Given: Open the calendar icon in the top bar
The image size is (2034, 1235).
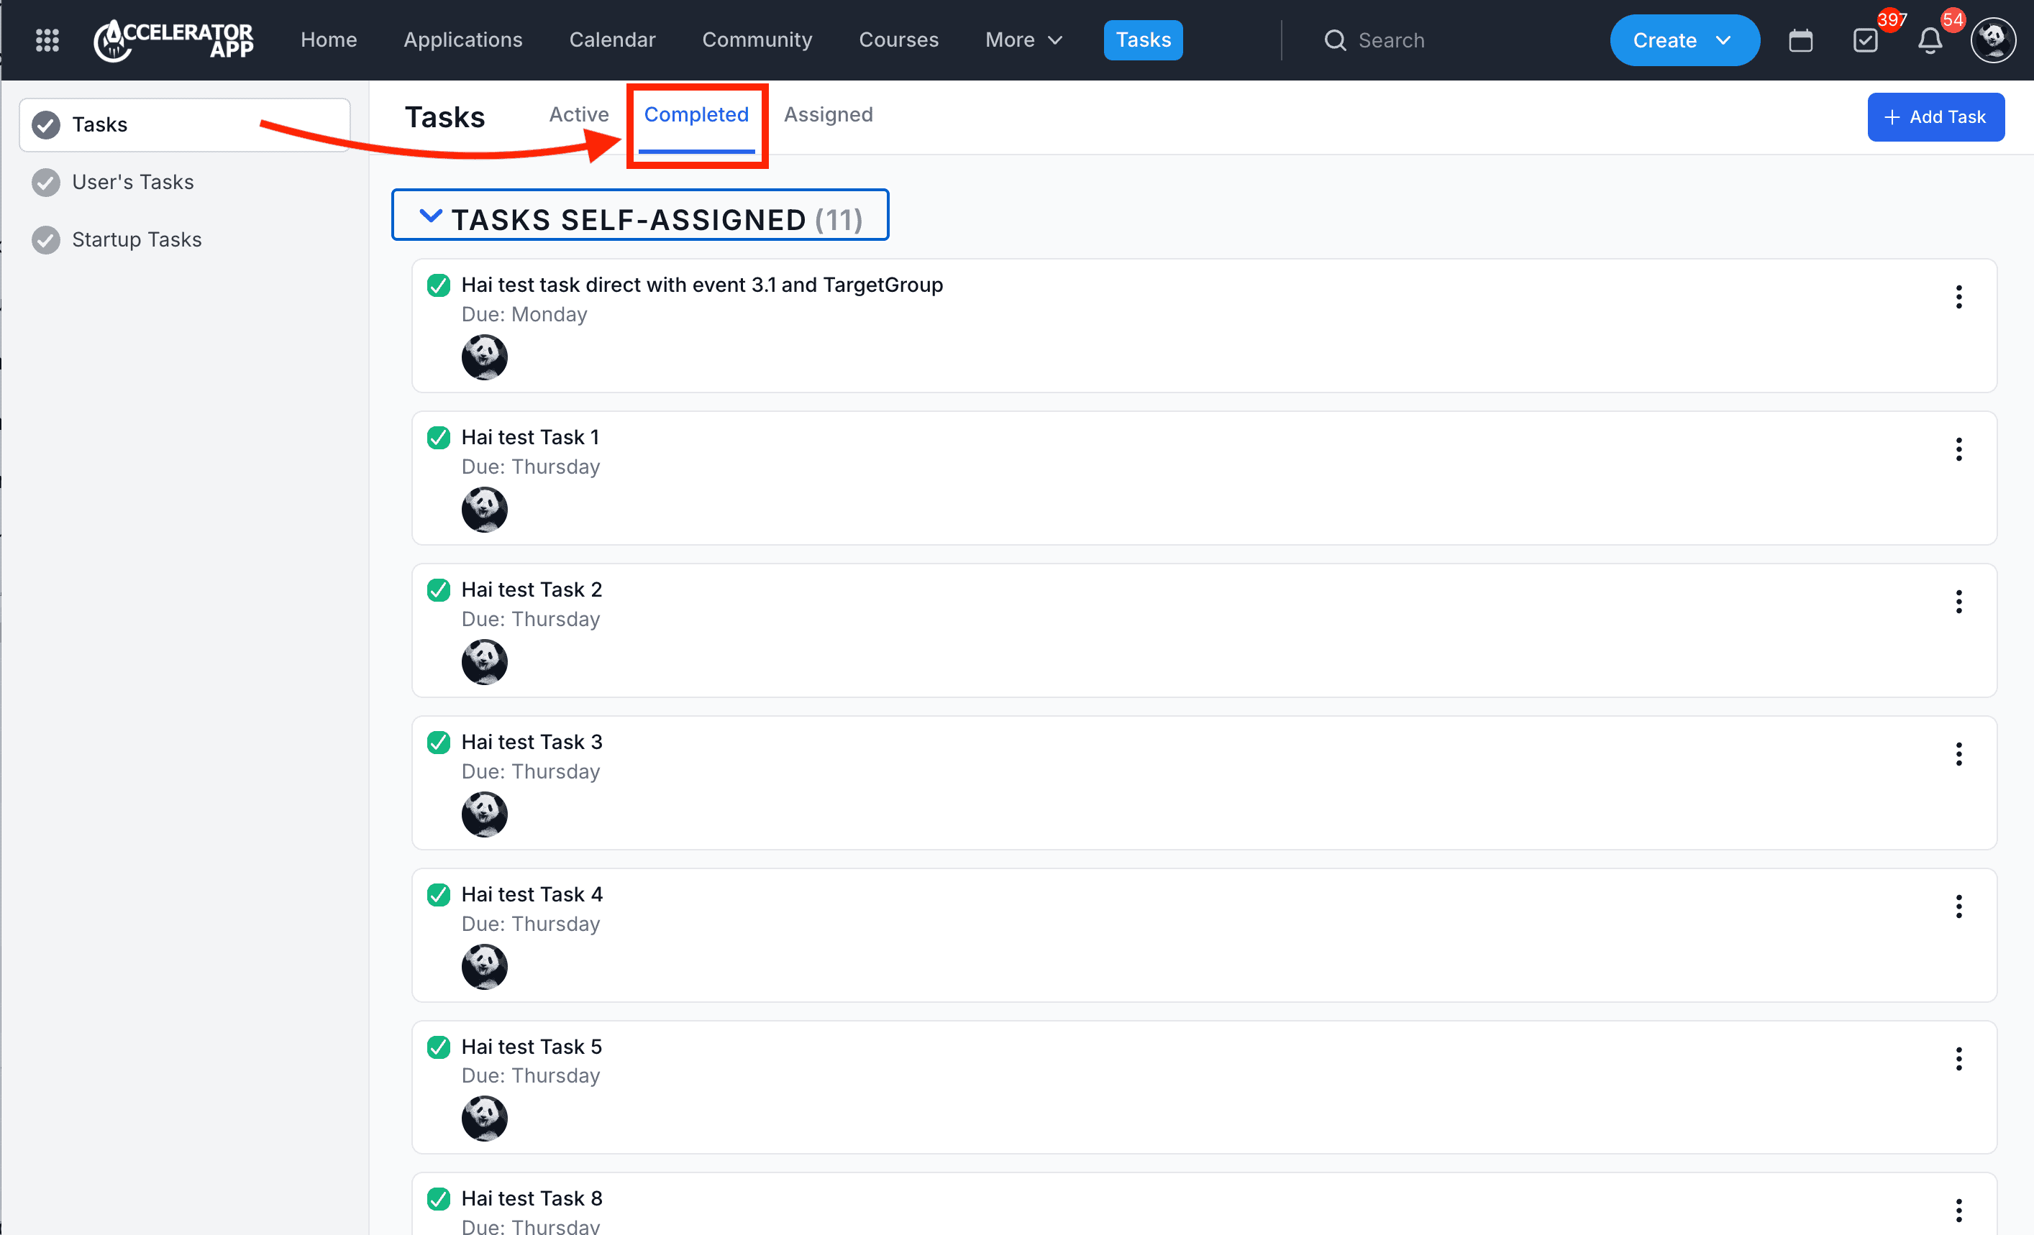Looking at the screenshot, I should tap(1800, 40).
